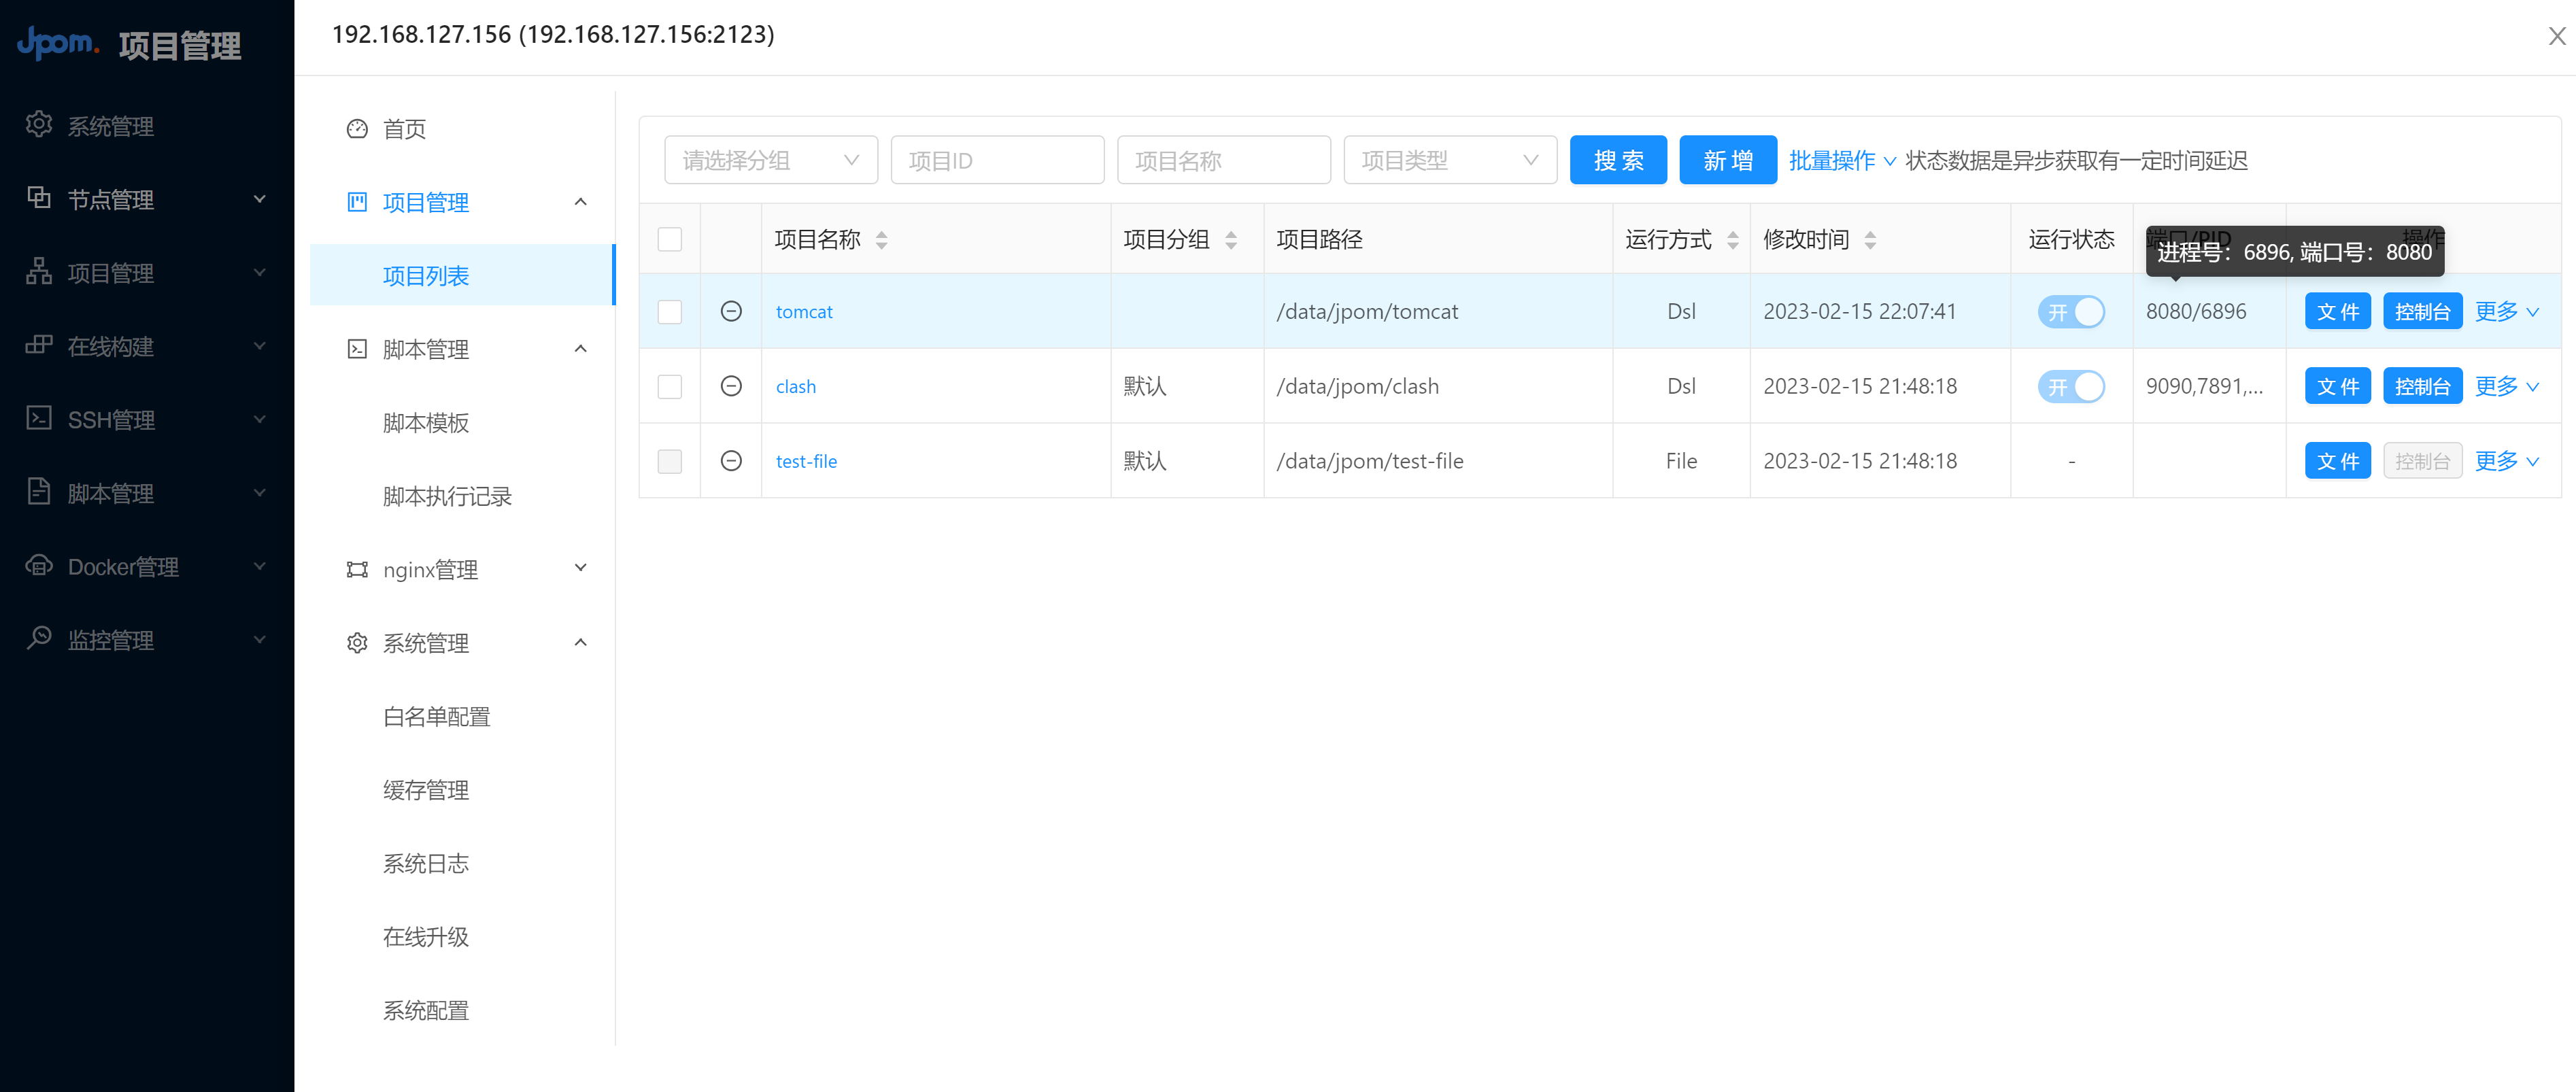This screenshot has width=2576, height=1092.
Task: Click the 在线构建 icon in dark sidebar
Action: [x=39, y=345]
